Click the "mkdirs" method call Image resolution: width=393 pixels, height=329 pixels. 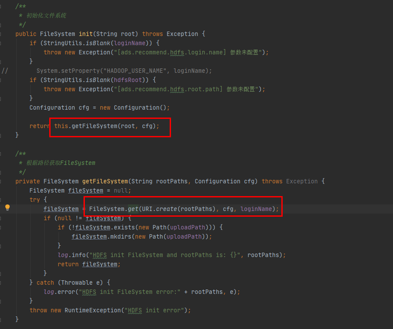(121, 237)
